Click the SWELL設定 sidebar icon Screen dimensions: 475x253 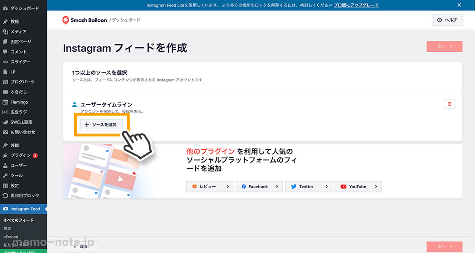5,122
